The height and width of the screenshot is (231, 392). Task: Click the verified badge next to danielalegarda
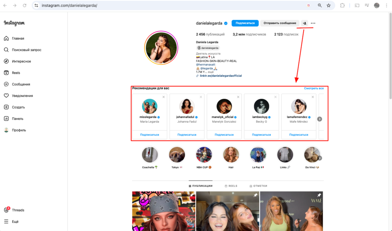tap(226, 23)
